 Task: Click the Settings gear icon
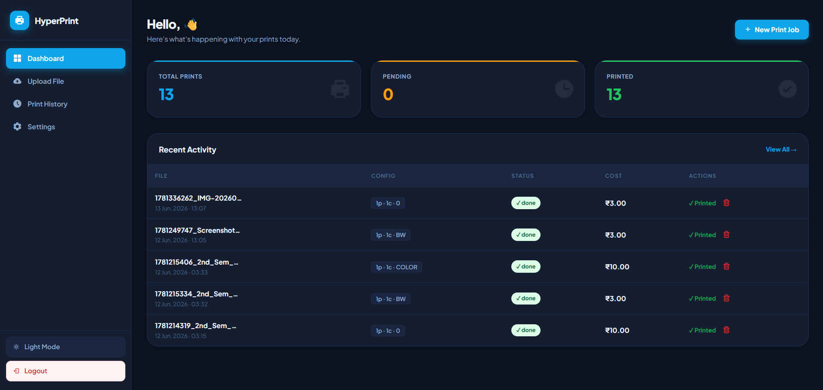17,126
